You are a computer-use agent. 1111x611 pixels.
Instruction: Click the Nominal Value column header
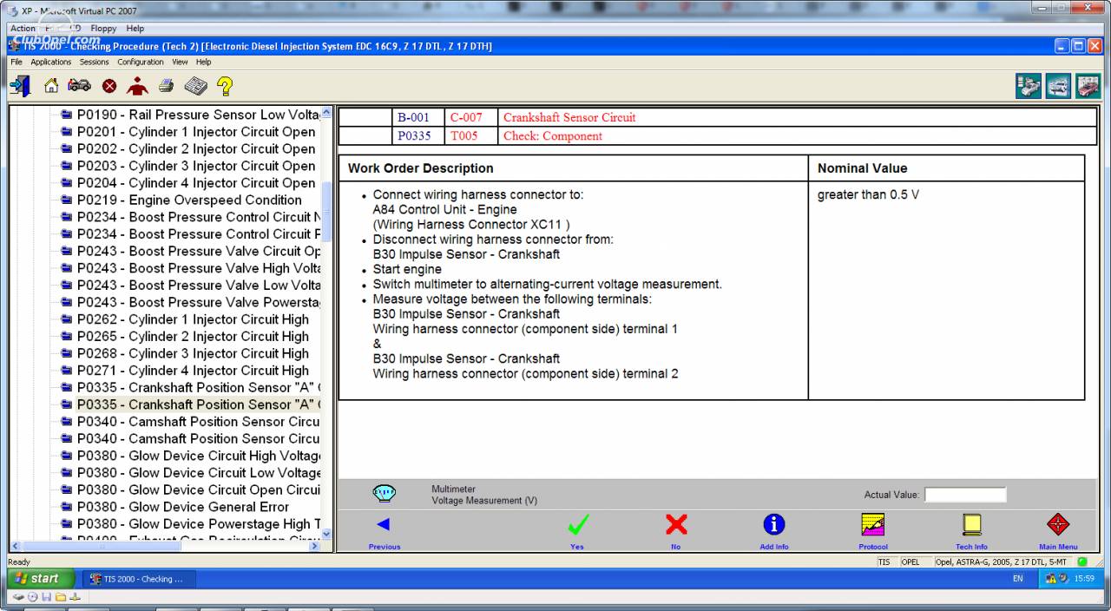pos(946,168)
